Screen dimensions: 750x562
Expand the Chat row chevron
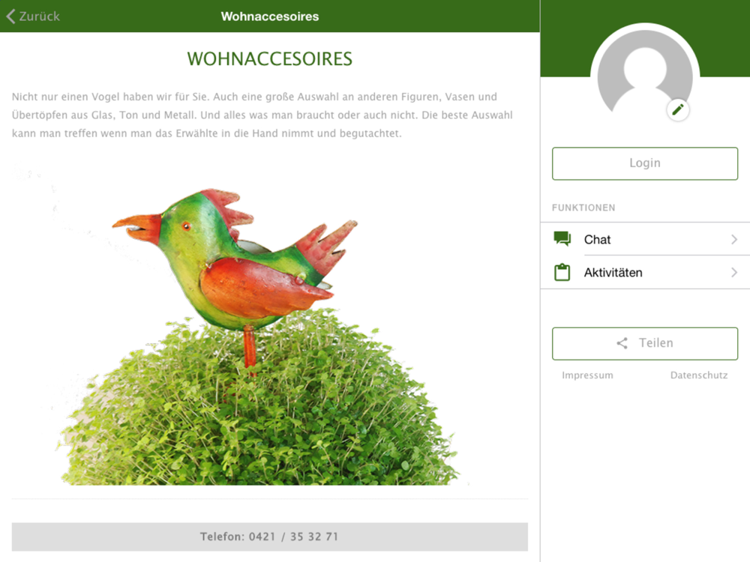click(x=734, y=239)
